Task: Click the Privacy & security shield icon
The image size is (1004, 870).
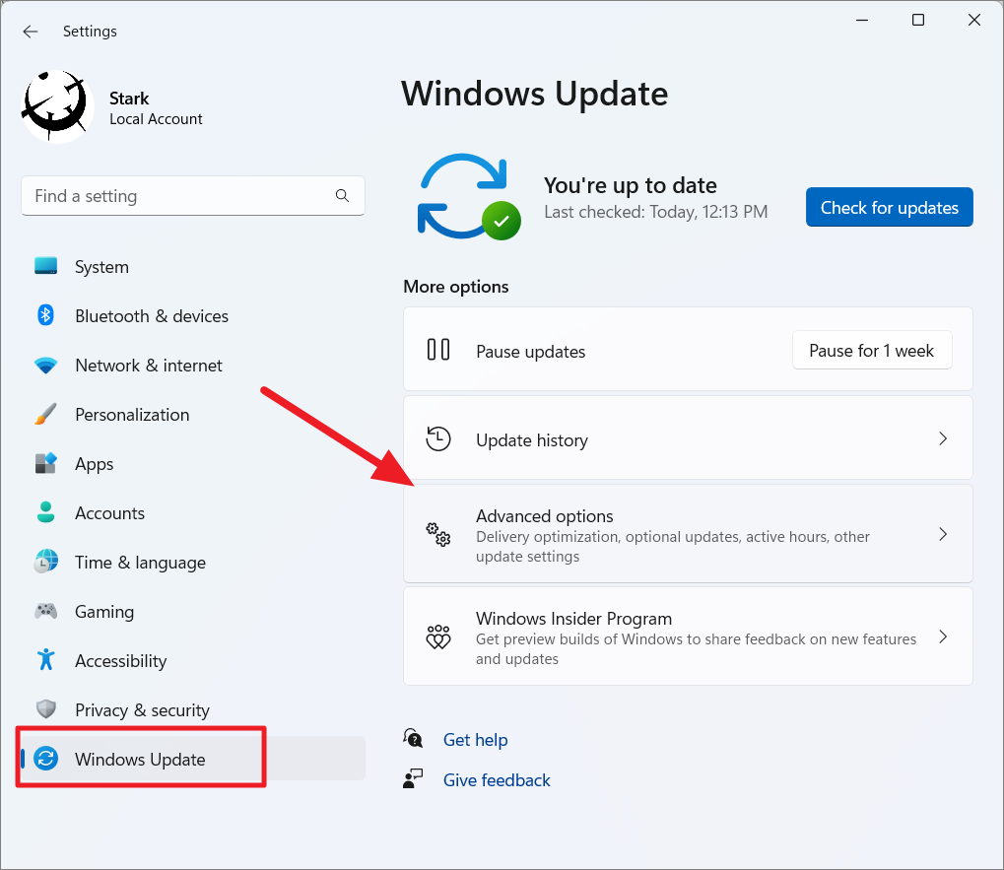Action: pos(46,708)
